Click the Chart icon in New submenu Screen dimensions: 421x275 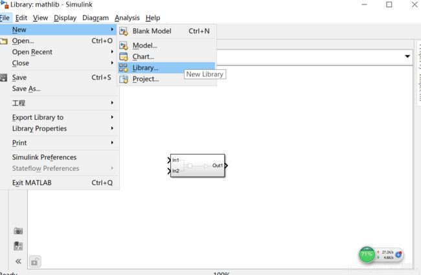(124, 56)
